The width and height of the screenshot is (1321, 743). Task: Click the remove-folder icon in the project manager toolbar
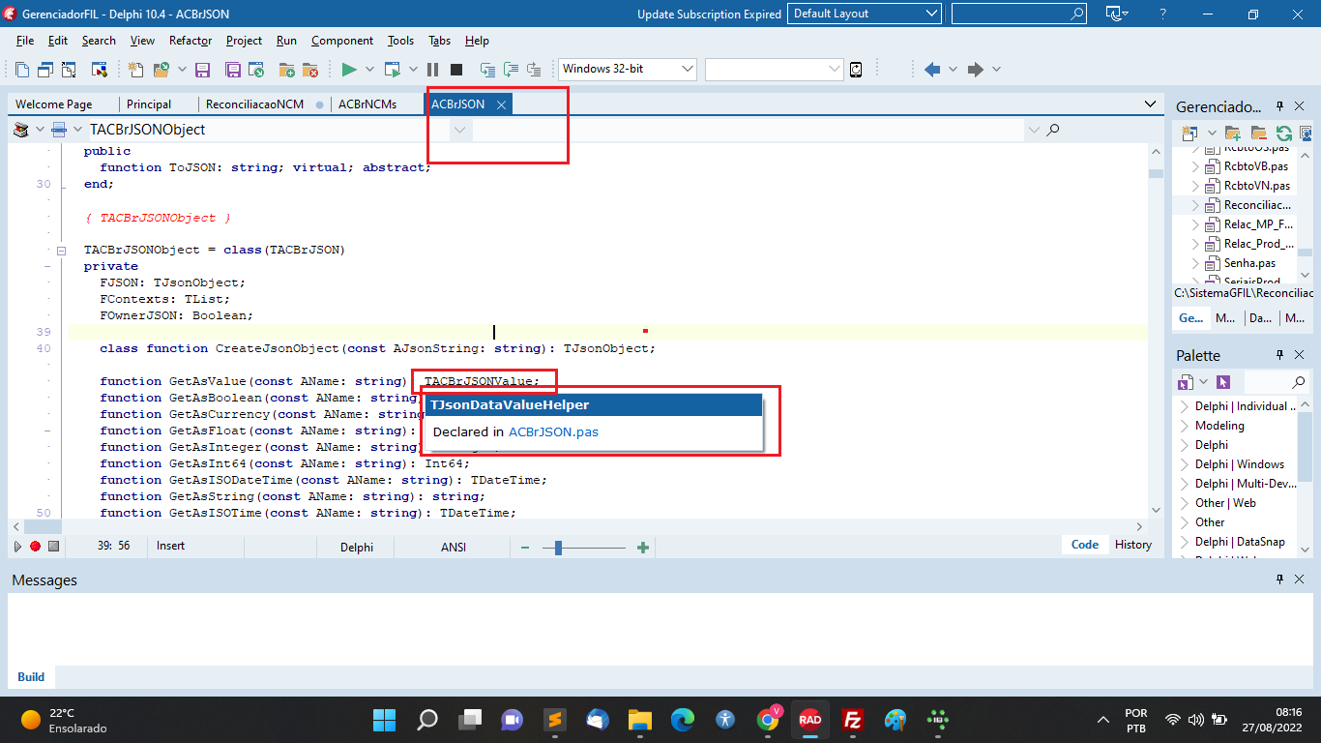point(1258,134)
